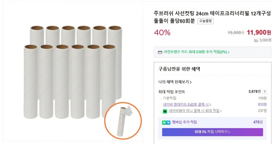
Task: Open 네이버페이 머니 결제 시 최대 적립 link
Action: 194,111
